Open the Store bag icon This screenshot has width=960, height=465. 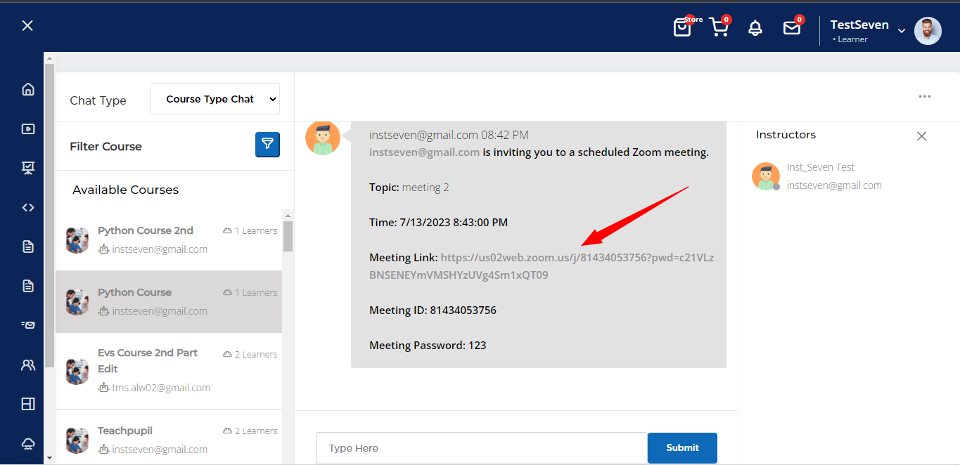682,28
